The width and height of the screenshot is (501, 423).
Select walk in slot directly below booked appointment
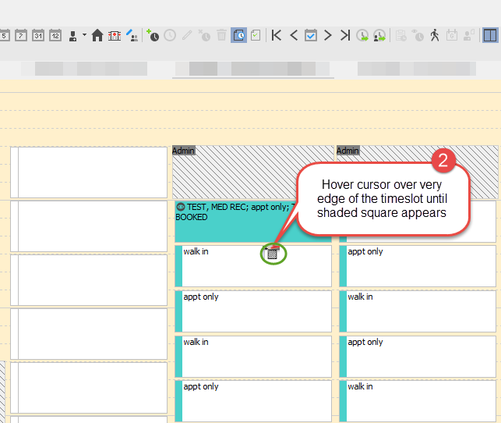[253, 266]
